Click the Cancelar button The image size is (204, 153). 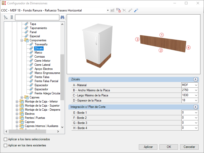pos(189,147)
